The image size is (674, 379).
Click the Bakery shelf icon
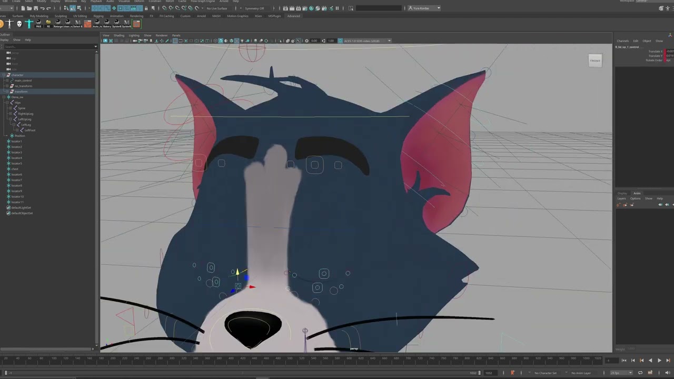point(107,24)
